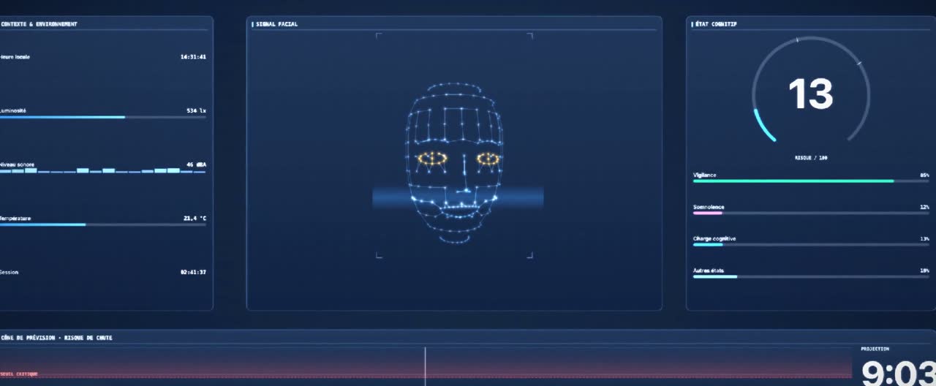
Task: Click the Autres états progress bar
Action: [811, 277]
